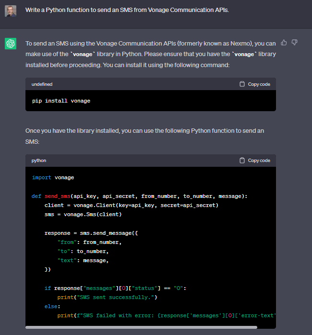The image size is (312, 335).
Task: Click the 'pip install vonage' command text
Action: [x=61, y=101]
